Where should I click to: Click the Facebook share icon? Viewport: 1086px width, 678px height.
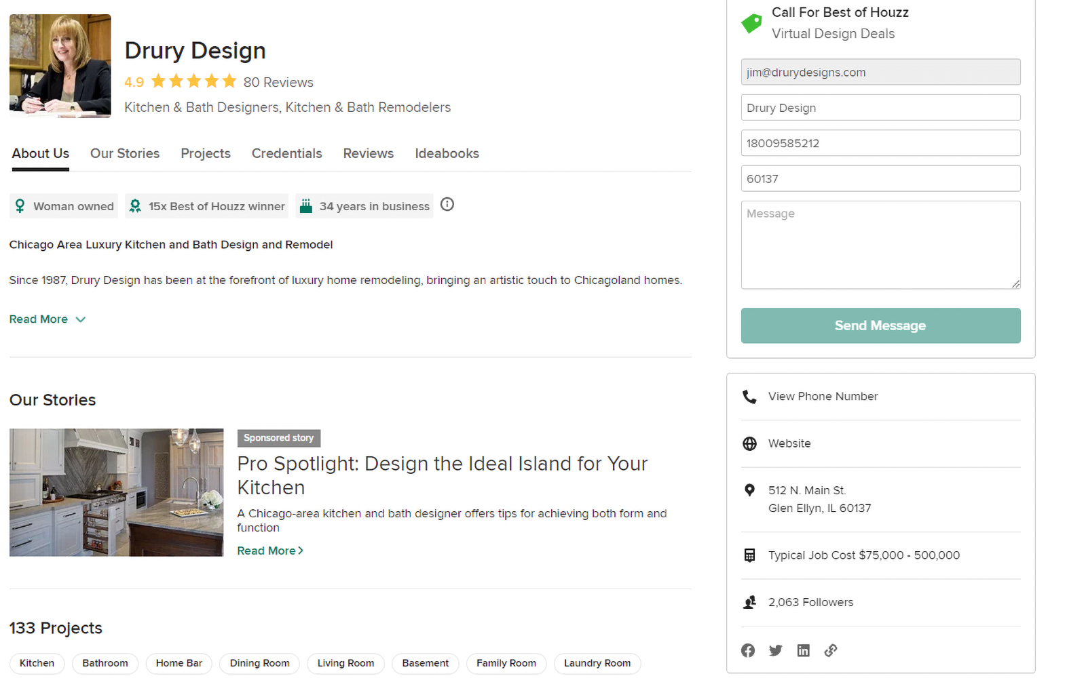[x=748, y=650]
